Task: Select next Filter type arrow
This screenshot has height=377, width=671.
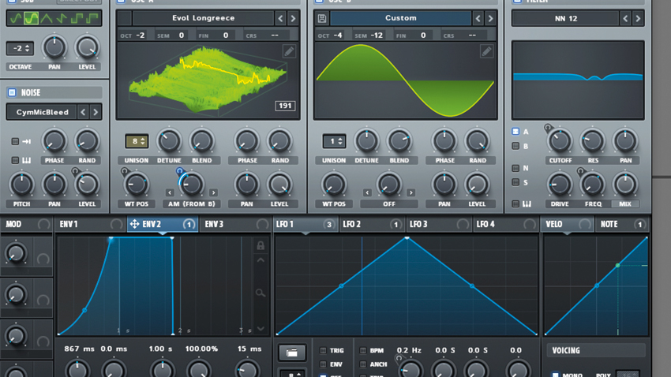Action: click(x=638, y=18)
